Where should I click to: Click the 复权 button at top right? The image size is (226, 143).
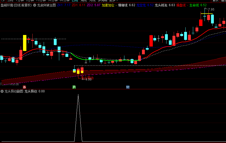tap(215, 1)
